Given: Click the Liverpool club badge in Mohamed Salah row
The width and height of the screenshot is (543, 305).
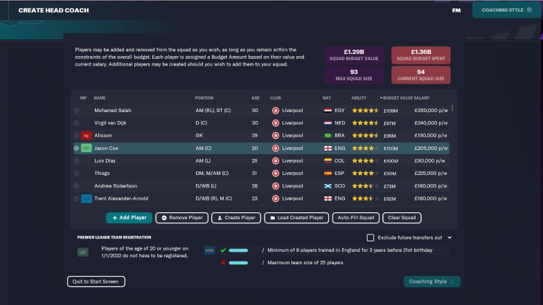Looking at the screenshot, I should 276,111.
